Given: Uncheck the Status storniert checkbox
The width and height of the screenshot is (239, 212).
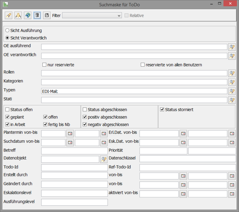Looking at the screenshot, I should click(162, 110).
